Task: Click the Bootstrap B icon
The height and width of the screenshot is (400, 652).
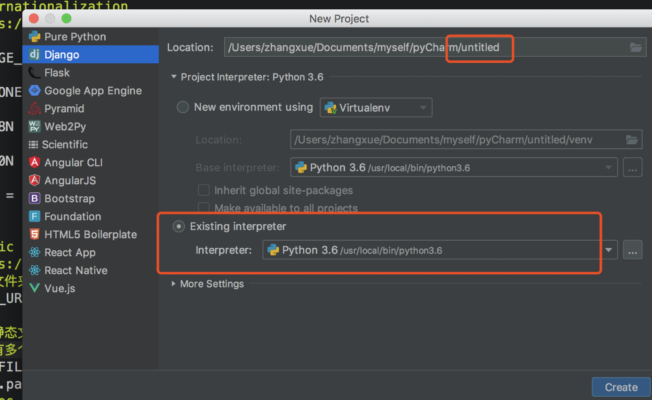Action: click(34, 198)
